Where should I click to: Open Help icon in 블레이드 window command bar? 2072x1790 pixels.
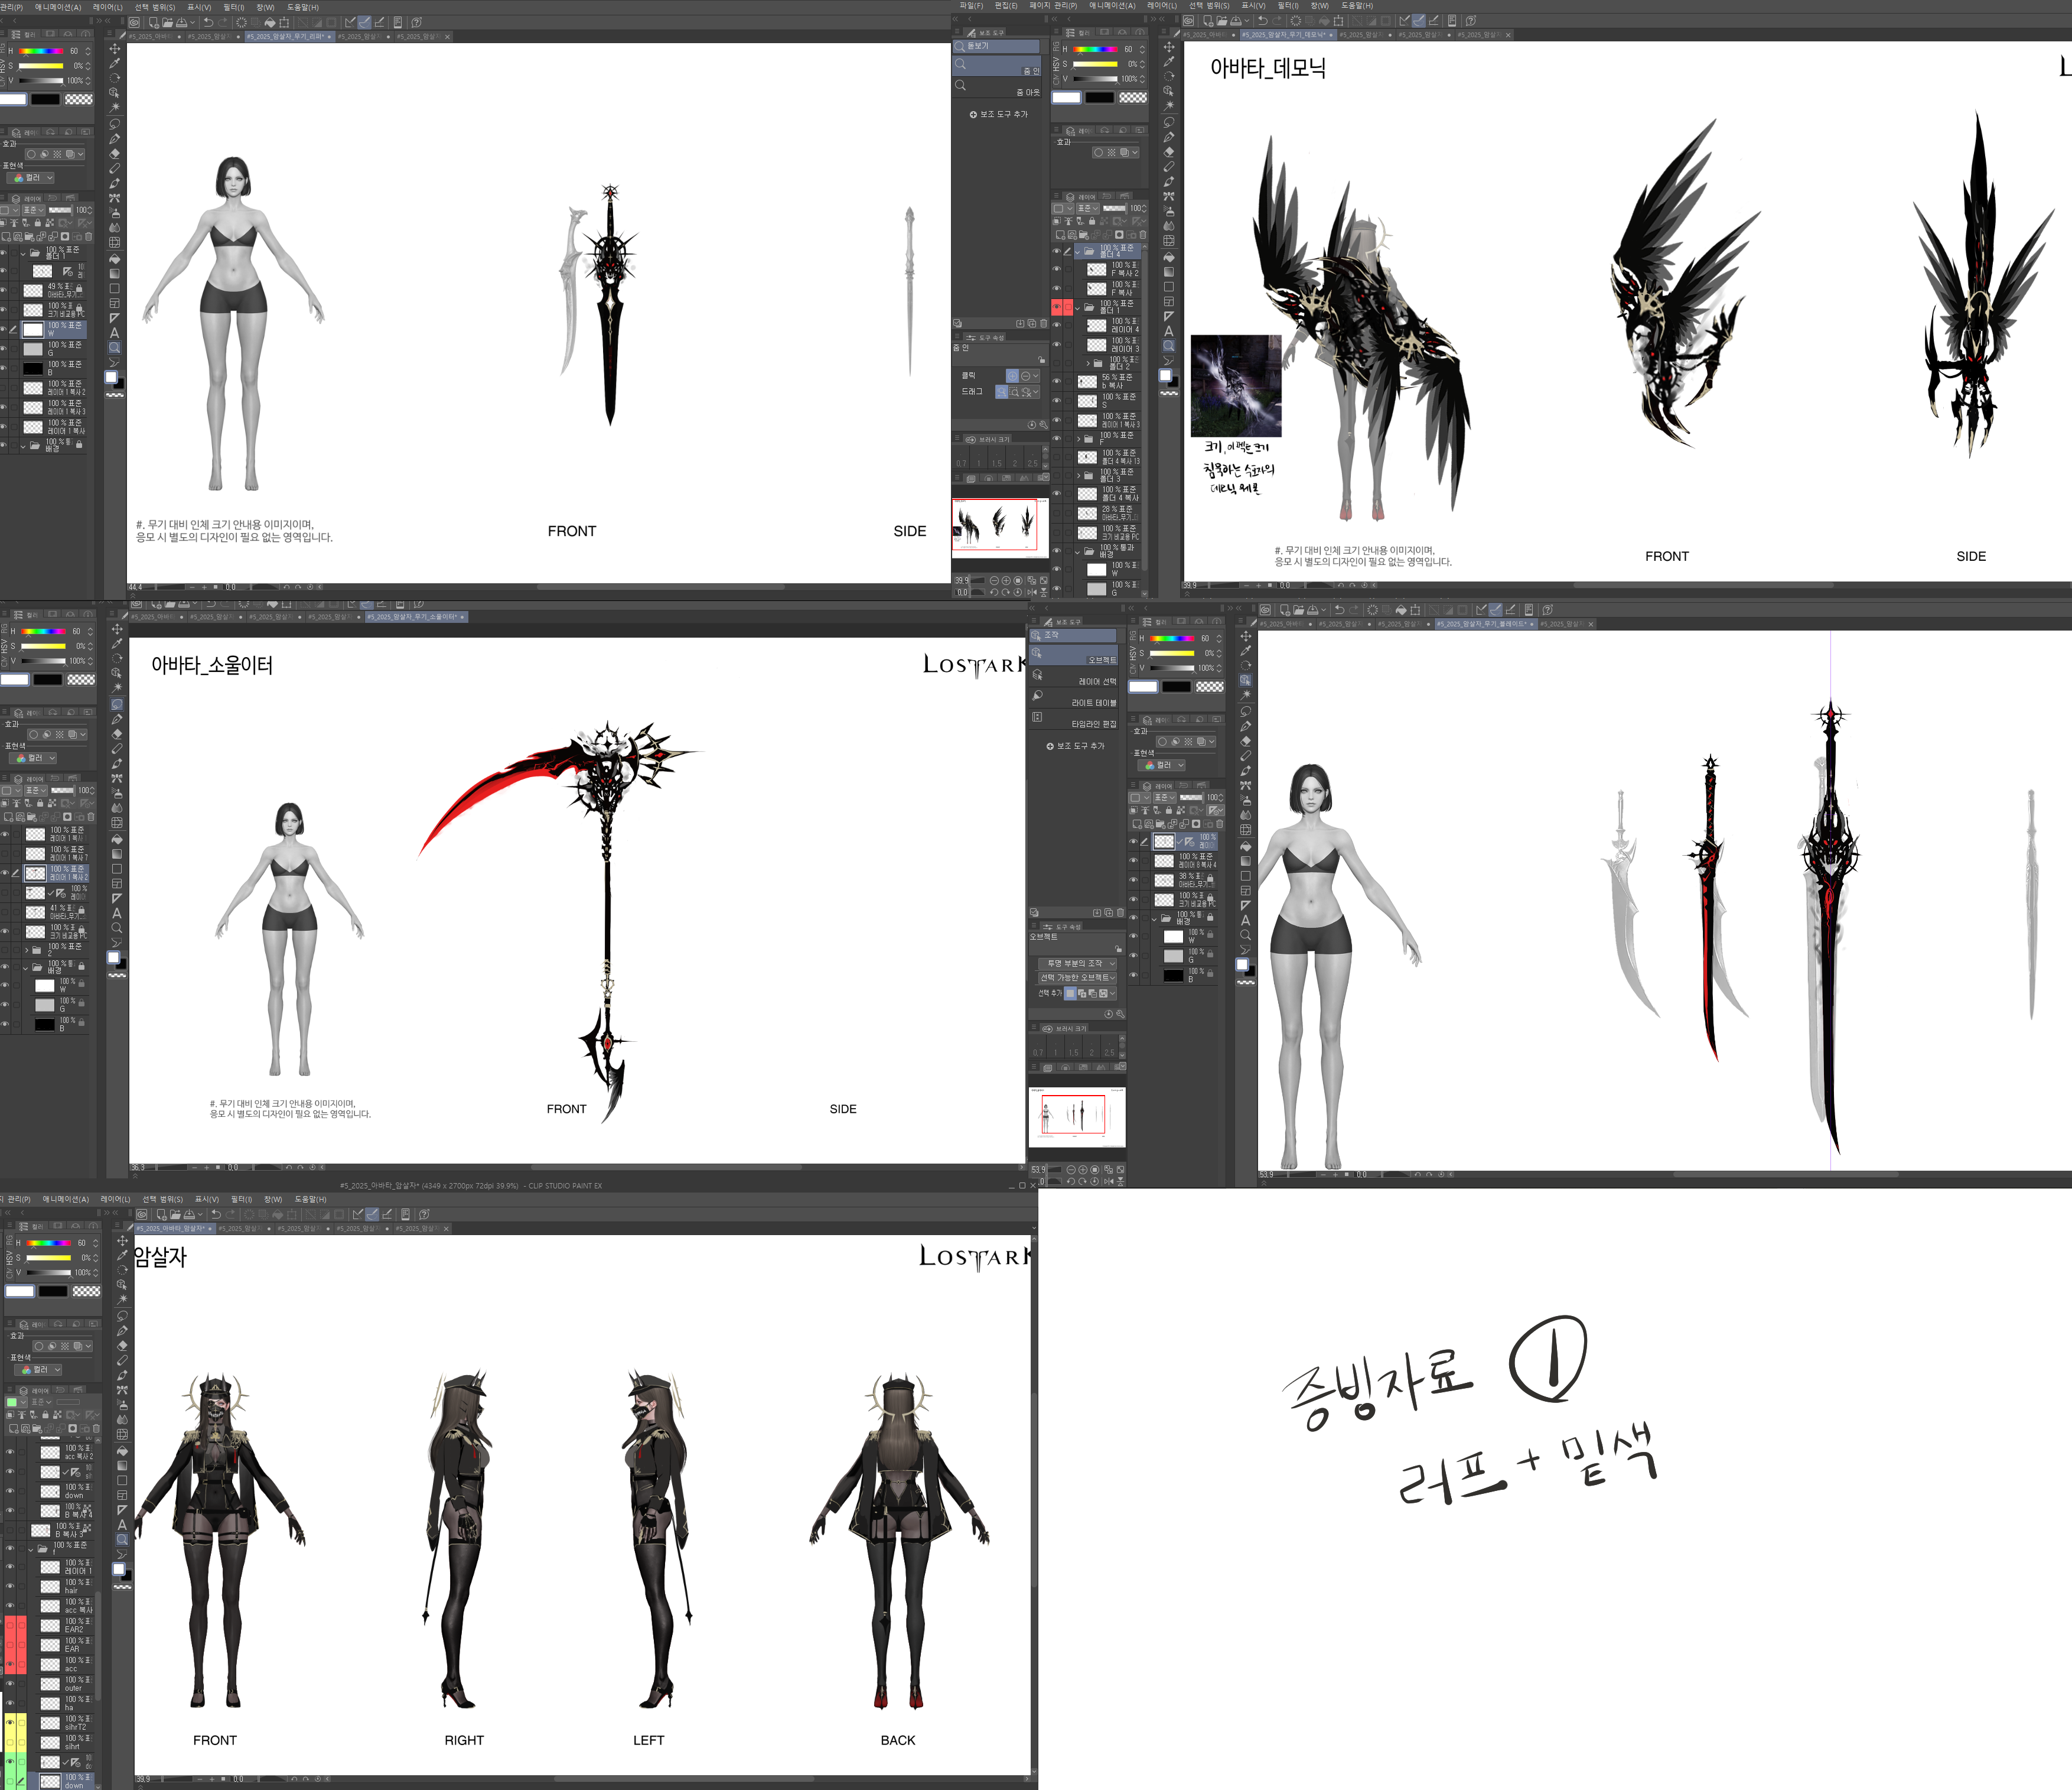coord(1547,609)
